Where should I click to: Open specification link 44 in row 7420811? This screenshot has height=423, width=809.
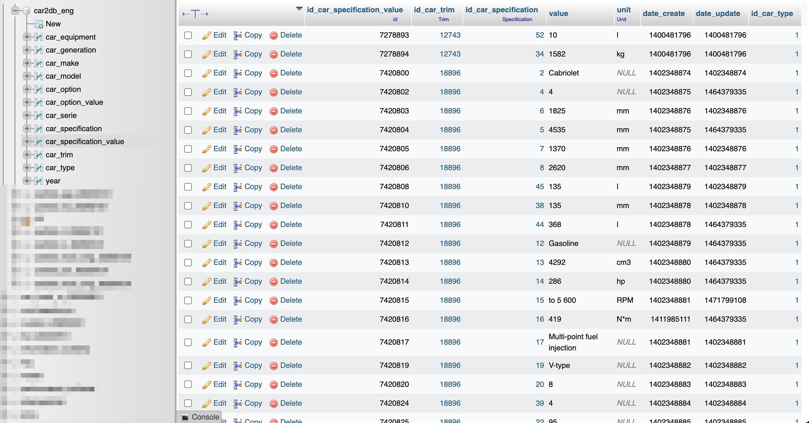coord(540,224)
